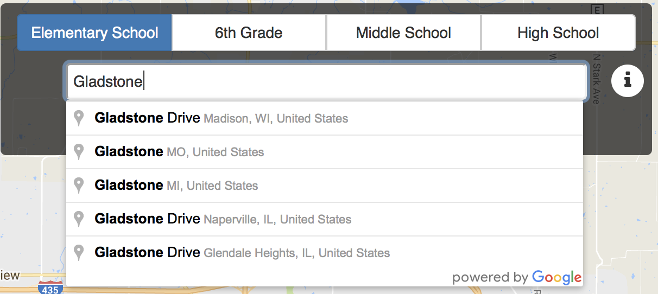
Task: Choose Gladstone MI, United States suggestion
Action: pos(325,186)
